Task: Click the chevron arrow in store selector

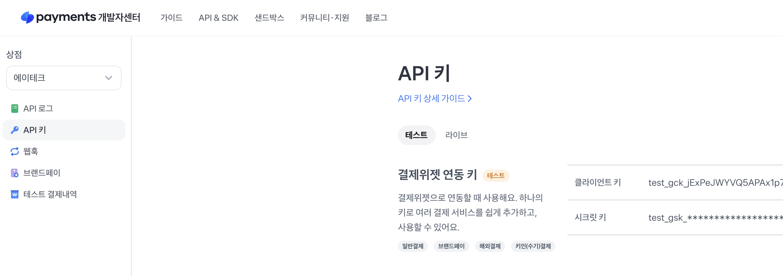Action: coord(108,78)
